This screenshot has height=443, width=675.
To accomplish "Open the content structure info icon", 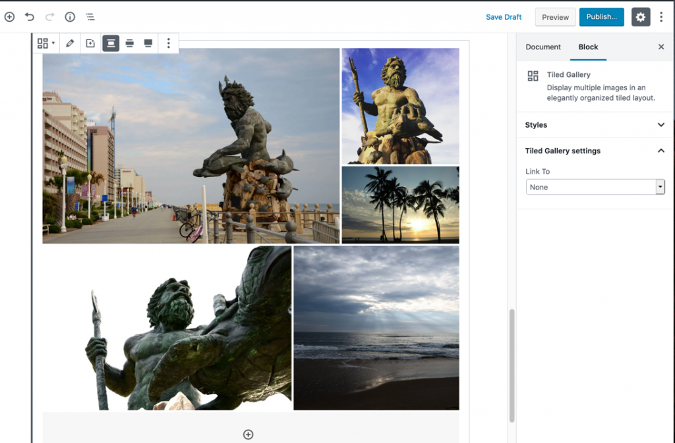I will (70, 17).
